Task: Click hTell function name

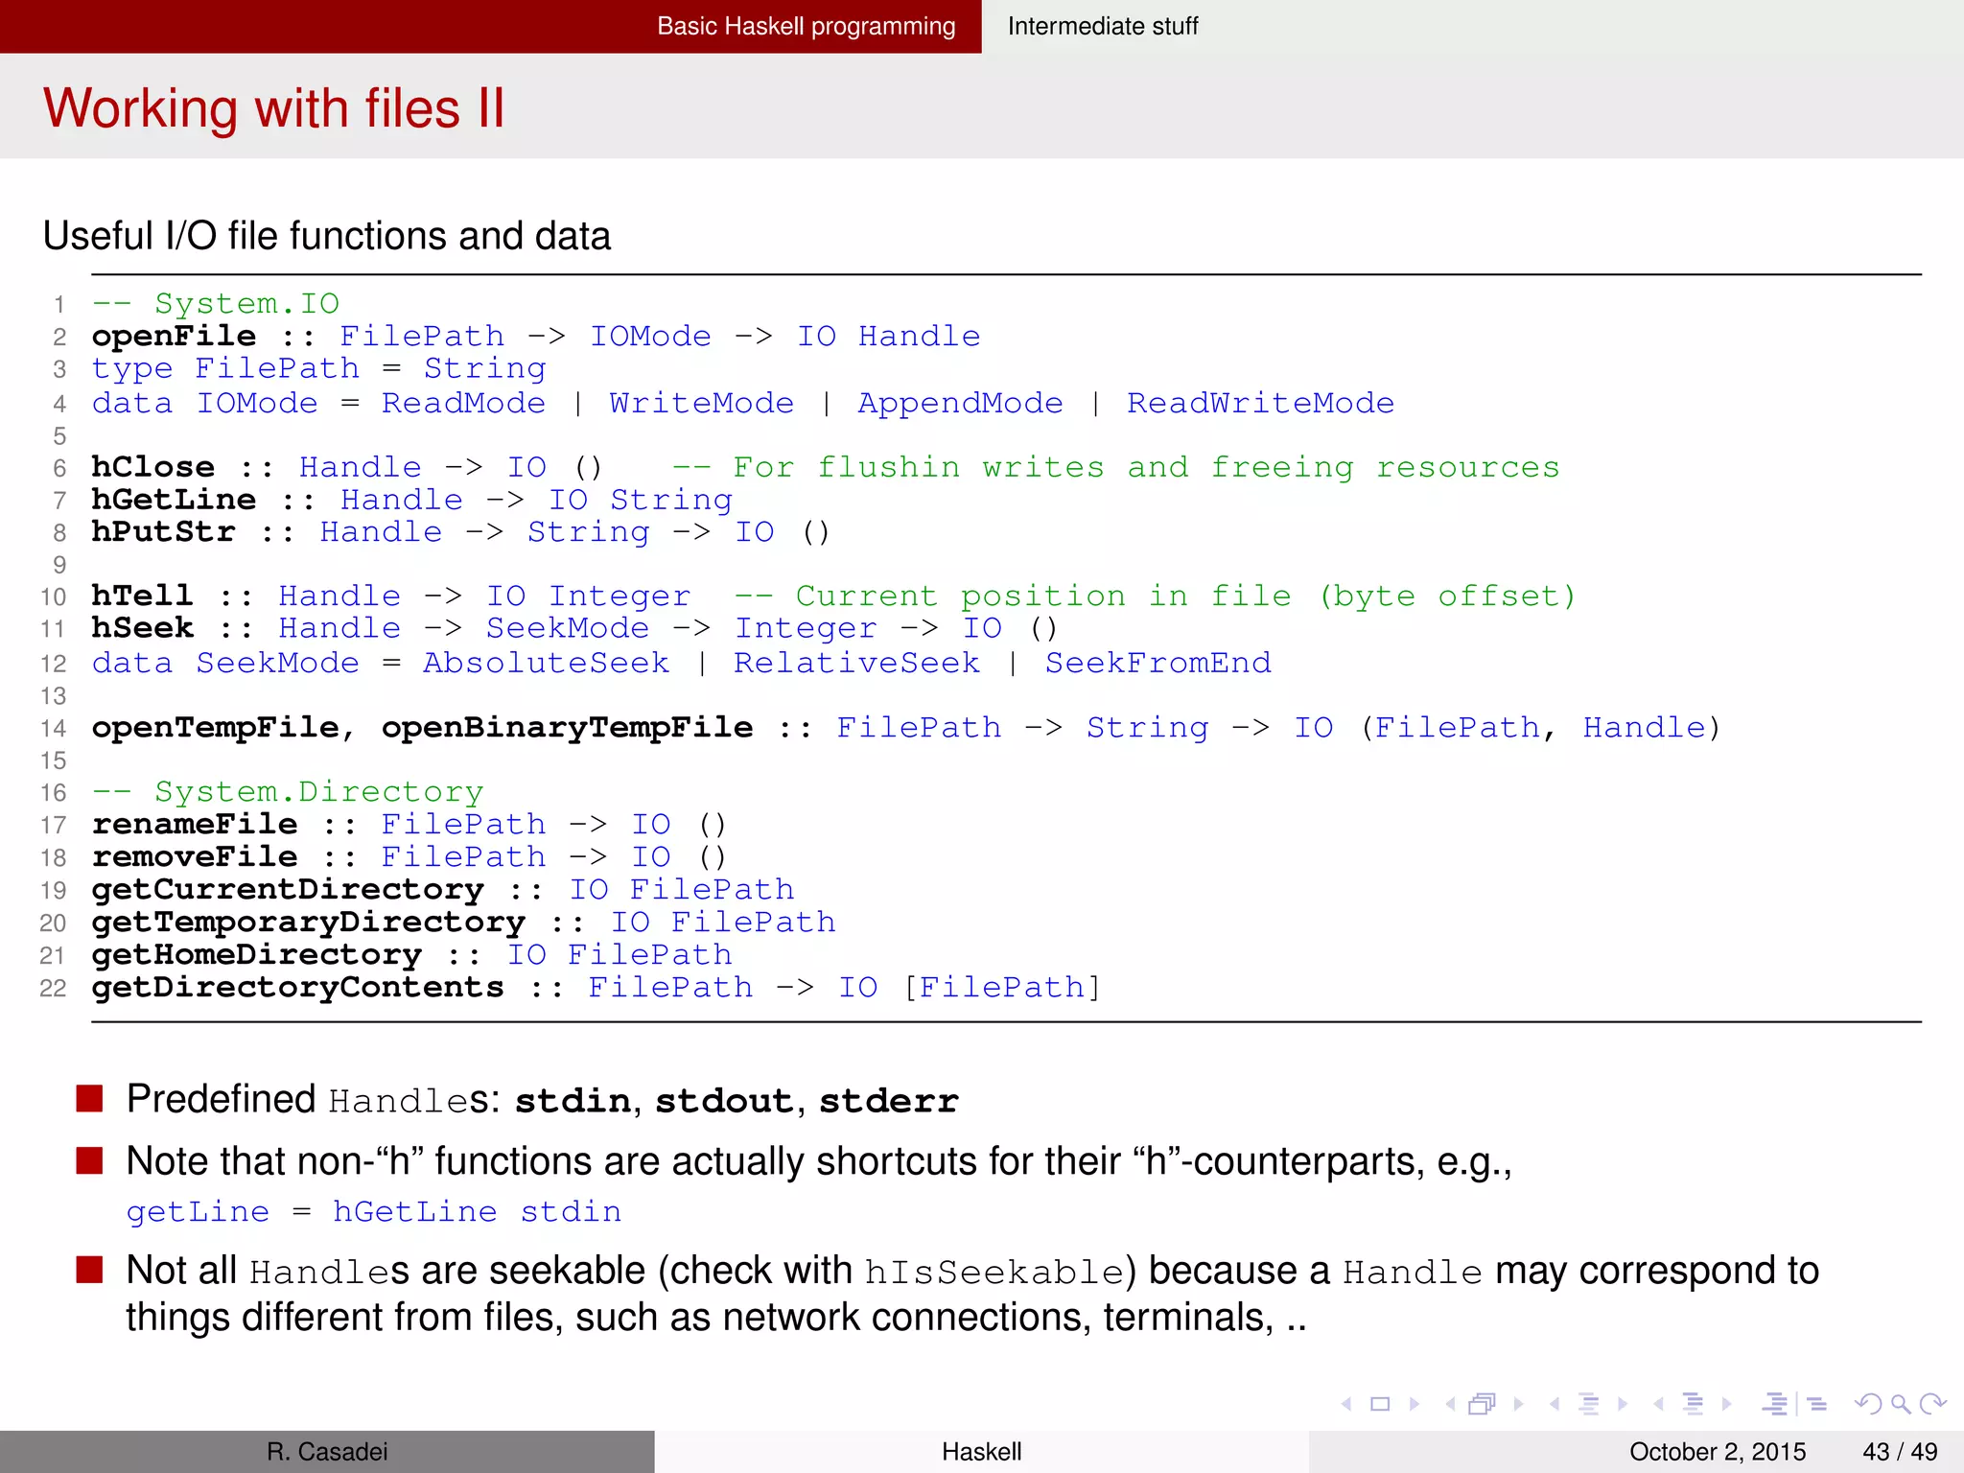Action: 143,596
